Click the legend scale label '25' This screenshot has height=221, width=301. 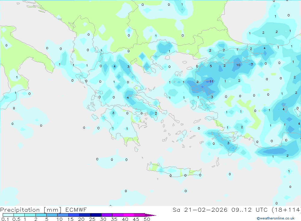point(92,219)
